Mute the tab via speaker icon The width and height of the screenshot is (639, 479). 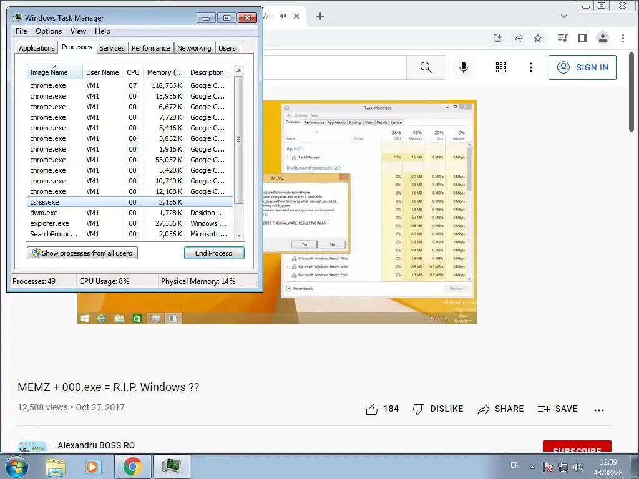click(x=283, y=16)
